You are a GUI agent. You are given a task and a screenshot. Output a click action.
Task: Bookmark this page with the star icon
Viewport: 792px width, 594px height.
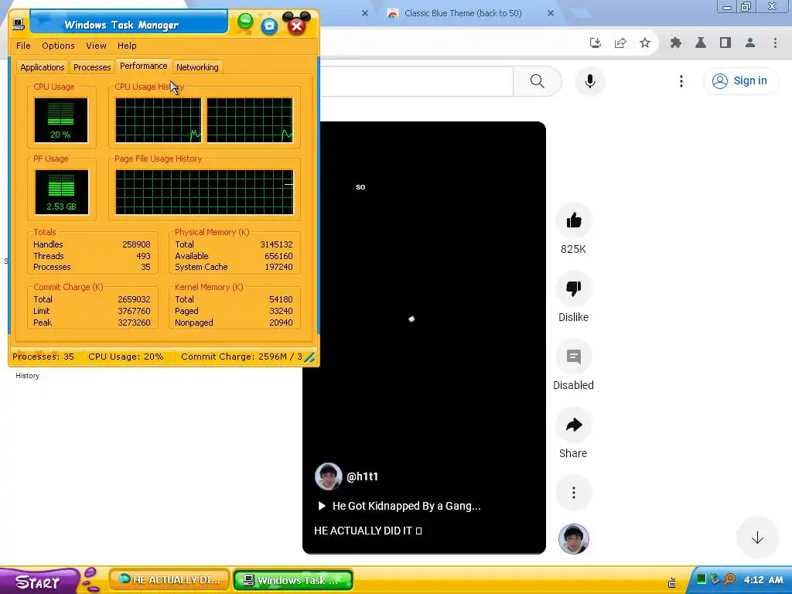tap(645, 43)
